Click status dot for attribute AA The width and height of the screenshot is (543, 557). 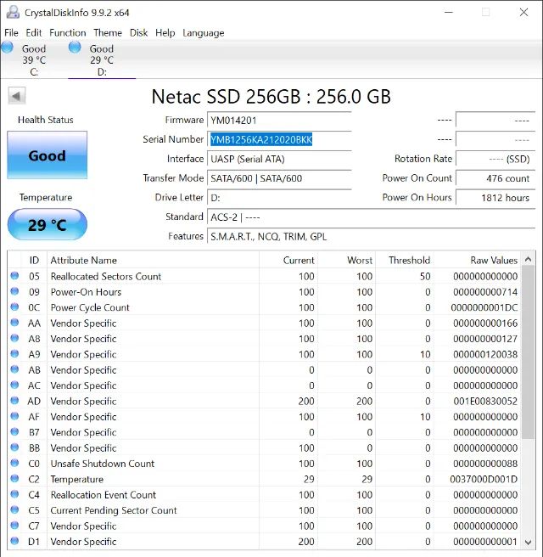click(14, 323)
